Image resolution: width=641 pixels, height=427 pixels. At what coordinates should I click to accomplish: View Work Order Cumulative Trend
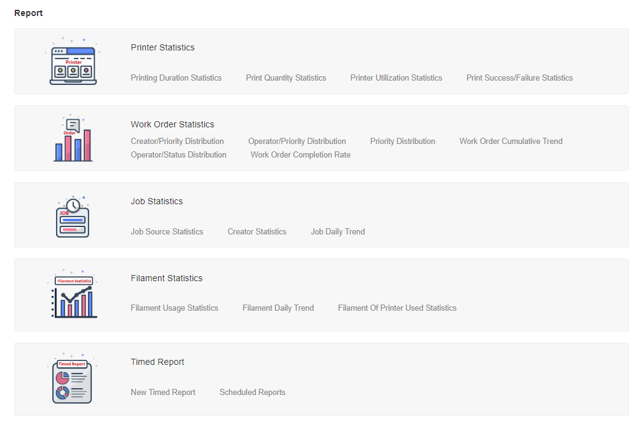(x=511, y=142)
